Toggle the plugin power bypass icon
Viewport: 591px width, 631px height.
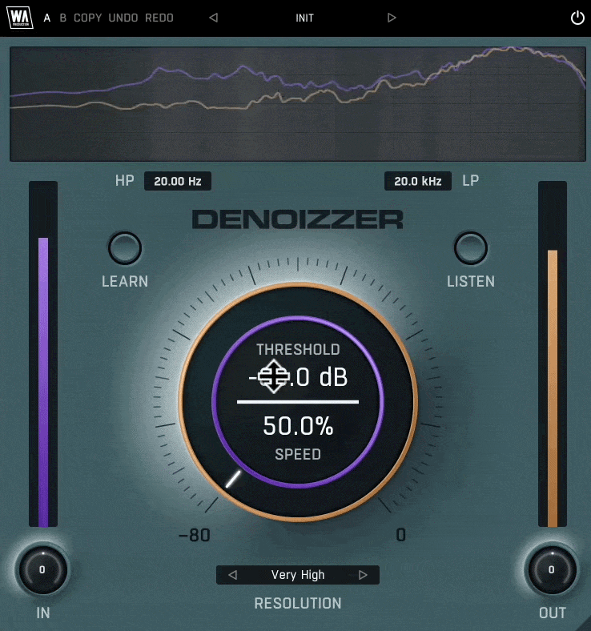click(577, 18)
